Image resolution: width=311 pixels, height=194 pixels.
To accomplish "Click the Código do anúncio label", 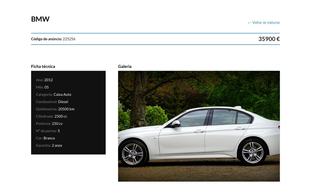I will click(46, 39).
